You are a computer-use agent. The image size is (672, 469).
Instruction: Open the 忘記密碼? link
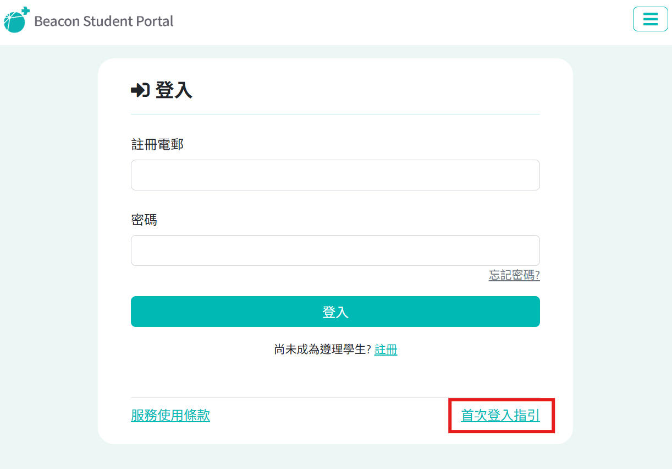(x=514, y=275)
